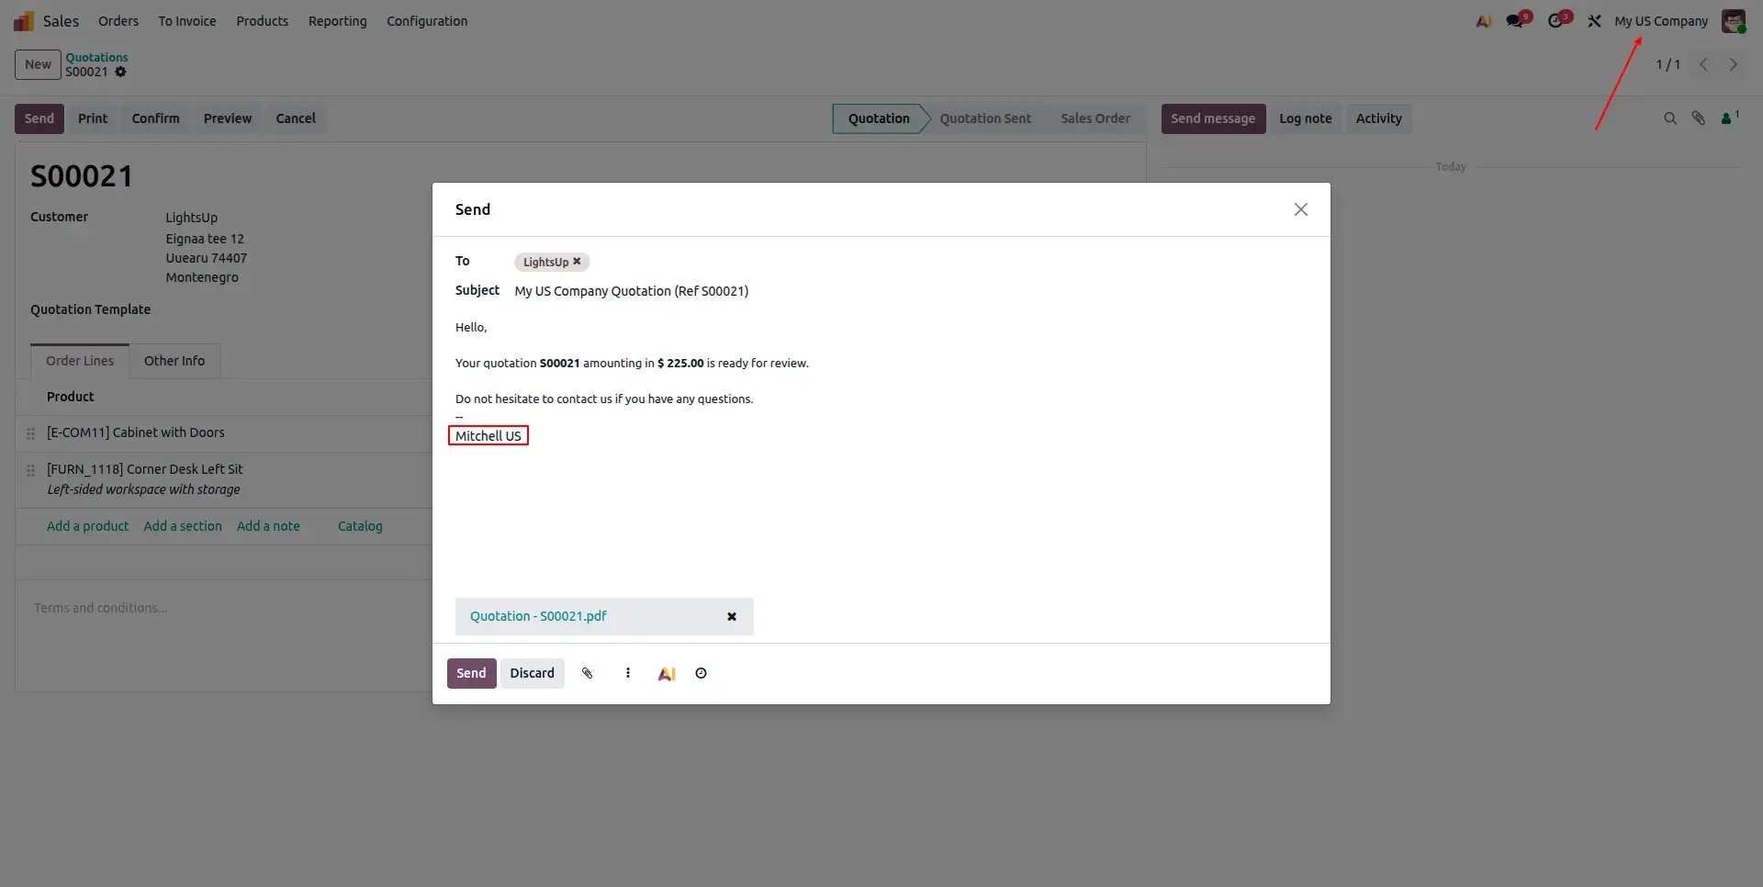Attach a file in the Send dialog
Screen dimensions: 1763x887
(x=588, y=673)
